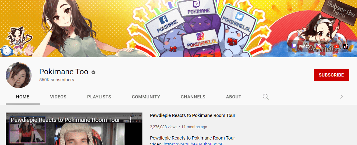Click the verified badge next to Pokimane Too

(x=93, y=72)
